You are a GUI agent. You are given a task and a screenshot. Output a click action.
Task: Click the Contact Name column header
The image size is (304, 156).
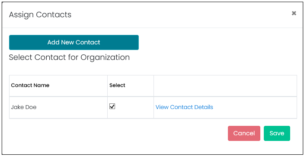(30, 85)
